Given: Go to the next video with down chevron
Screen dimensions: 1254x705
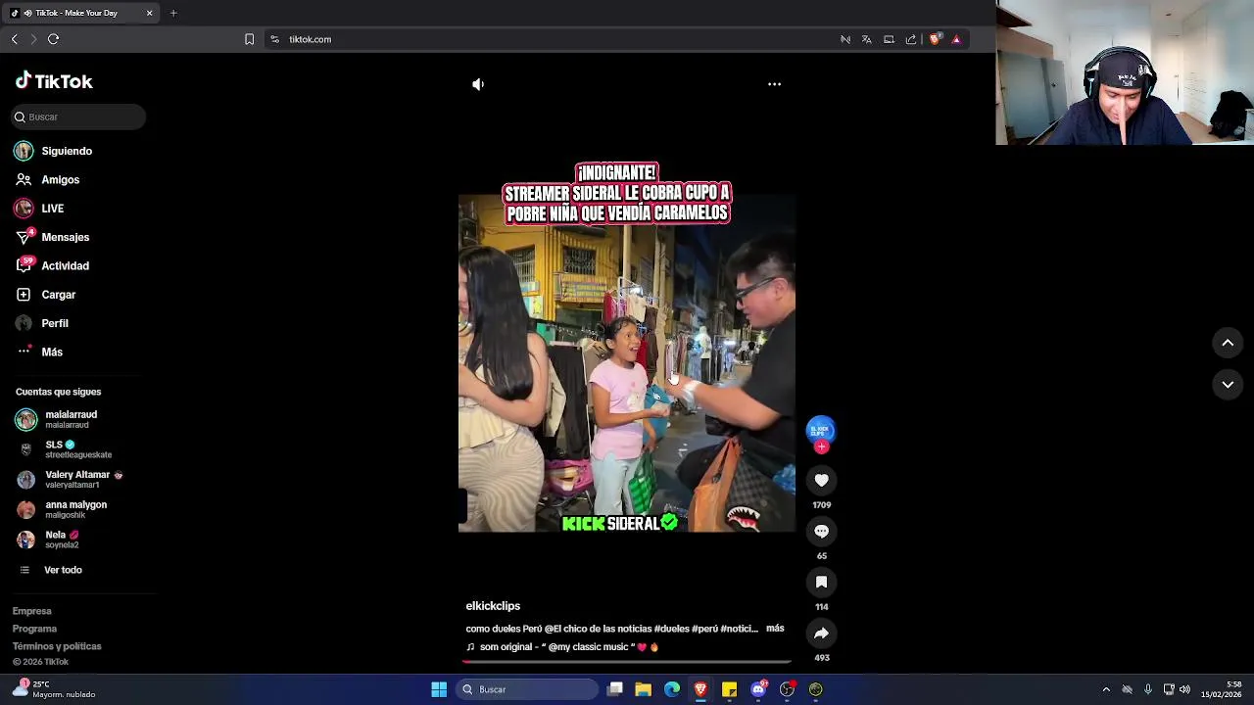Looking at the screenshot, I should point(1228,385).
